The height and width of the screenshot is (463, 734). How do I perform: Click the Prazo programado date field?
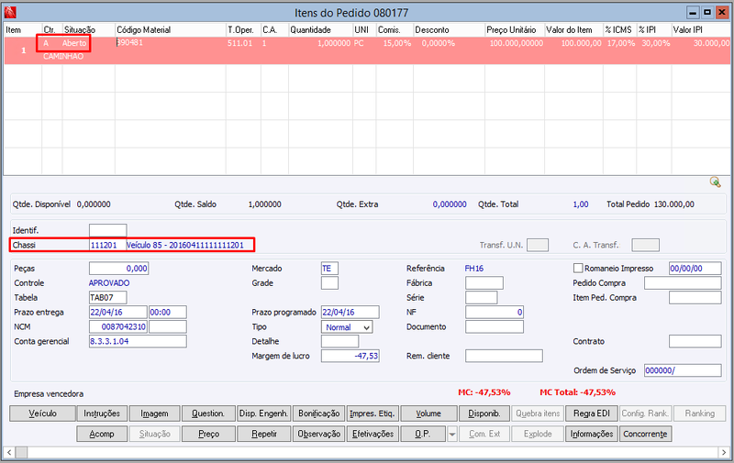pyautogui.click(x=350, y=312)
